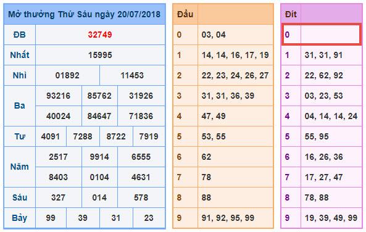366x232 pixels.
Task: Select Ba prize number 85762
Action: 99,96
